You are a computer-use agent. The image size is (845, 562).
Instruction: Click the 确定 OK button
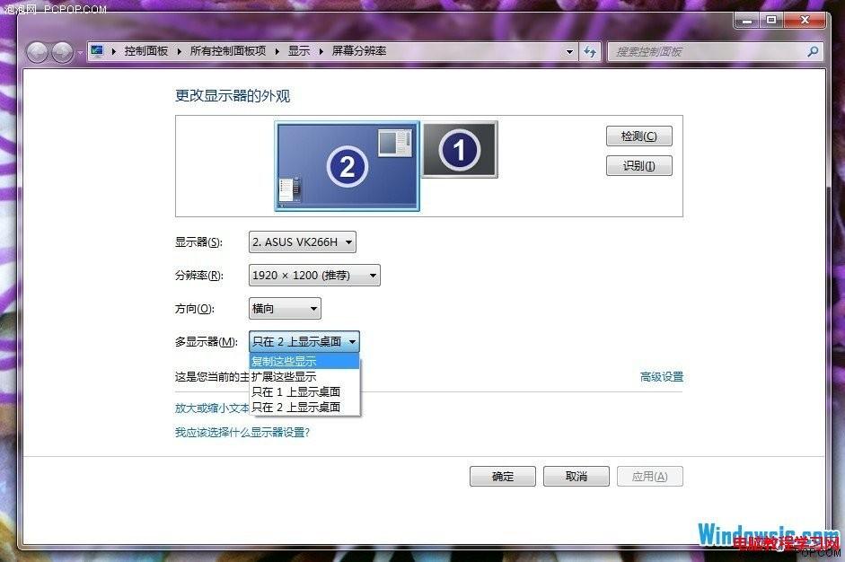pyautogui.click(x=503, y=477)
